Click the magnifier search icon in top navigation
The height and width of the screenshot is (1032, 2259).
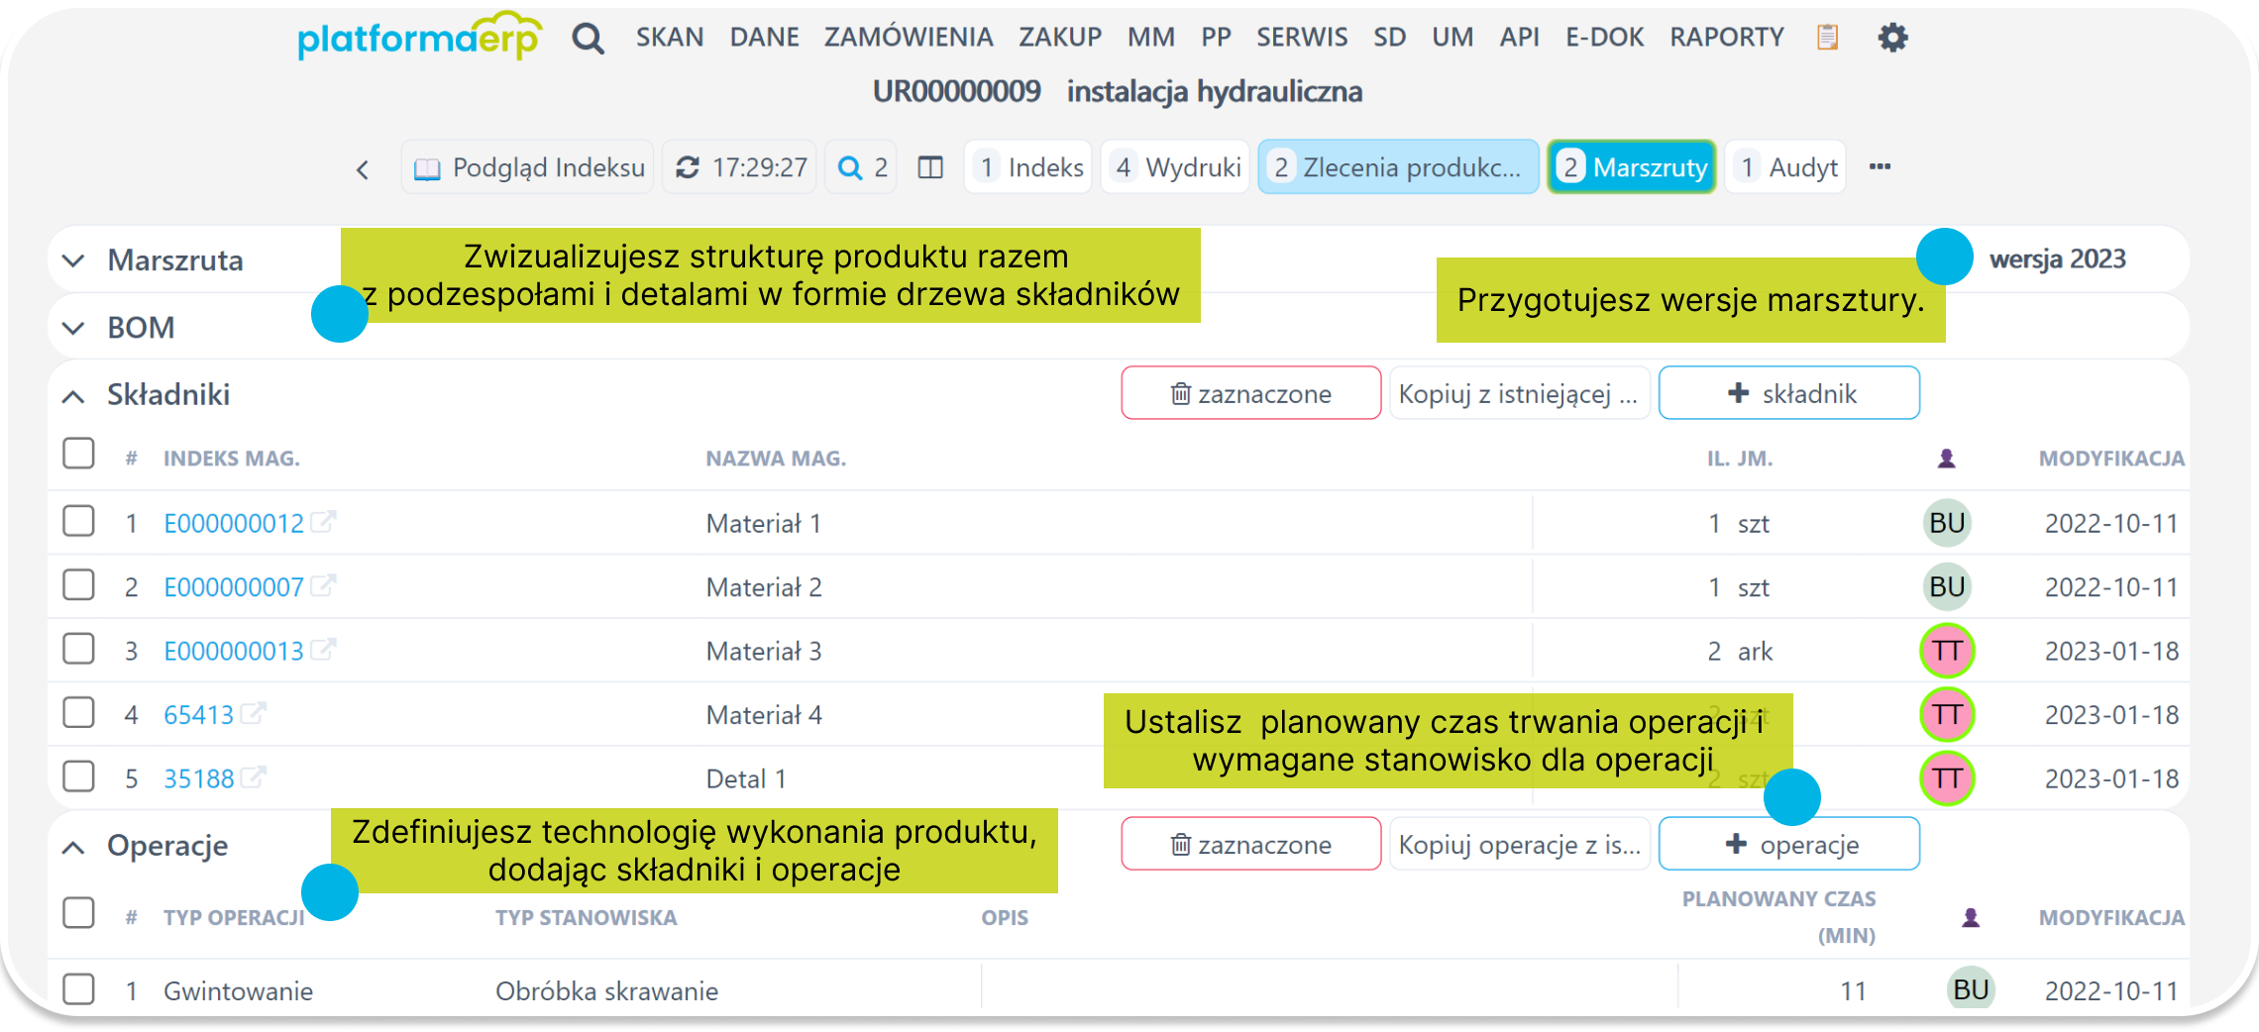pos(588,39)
